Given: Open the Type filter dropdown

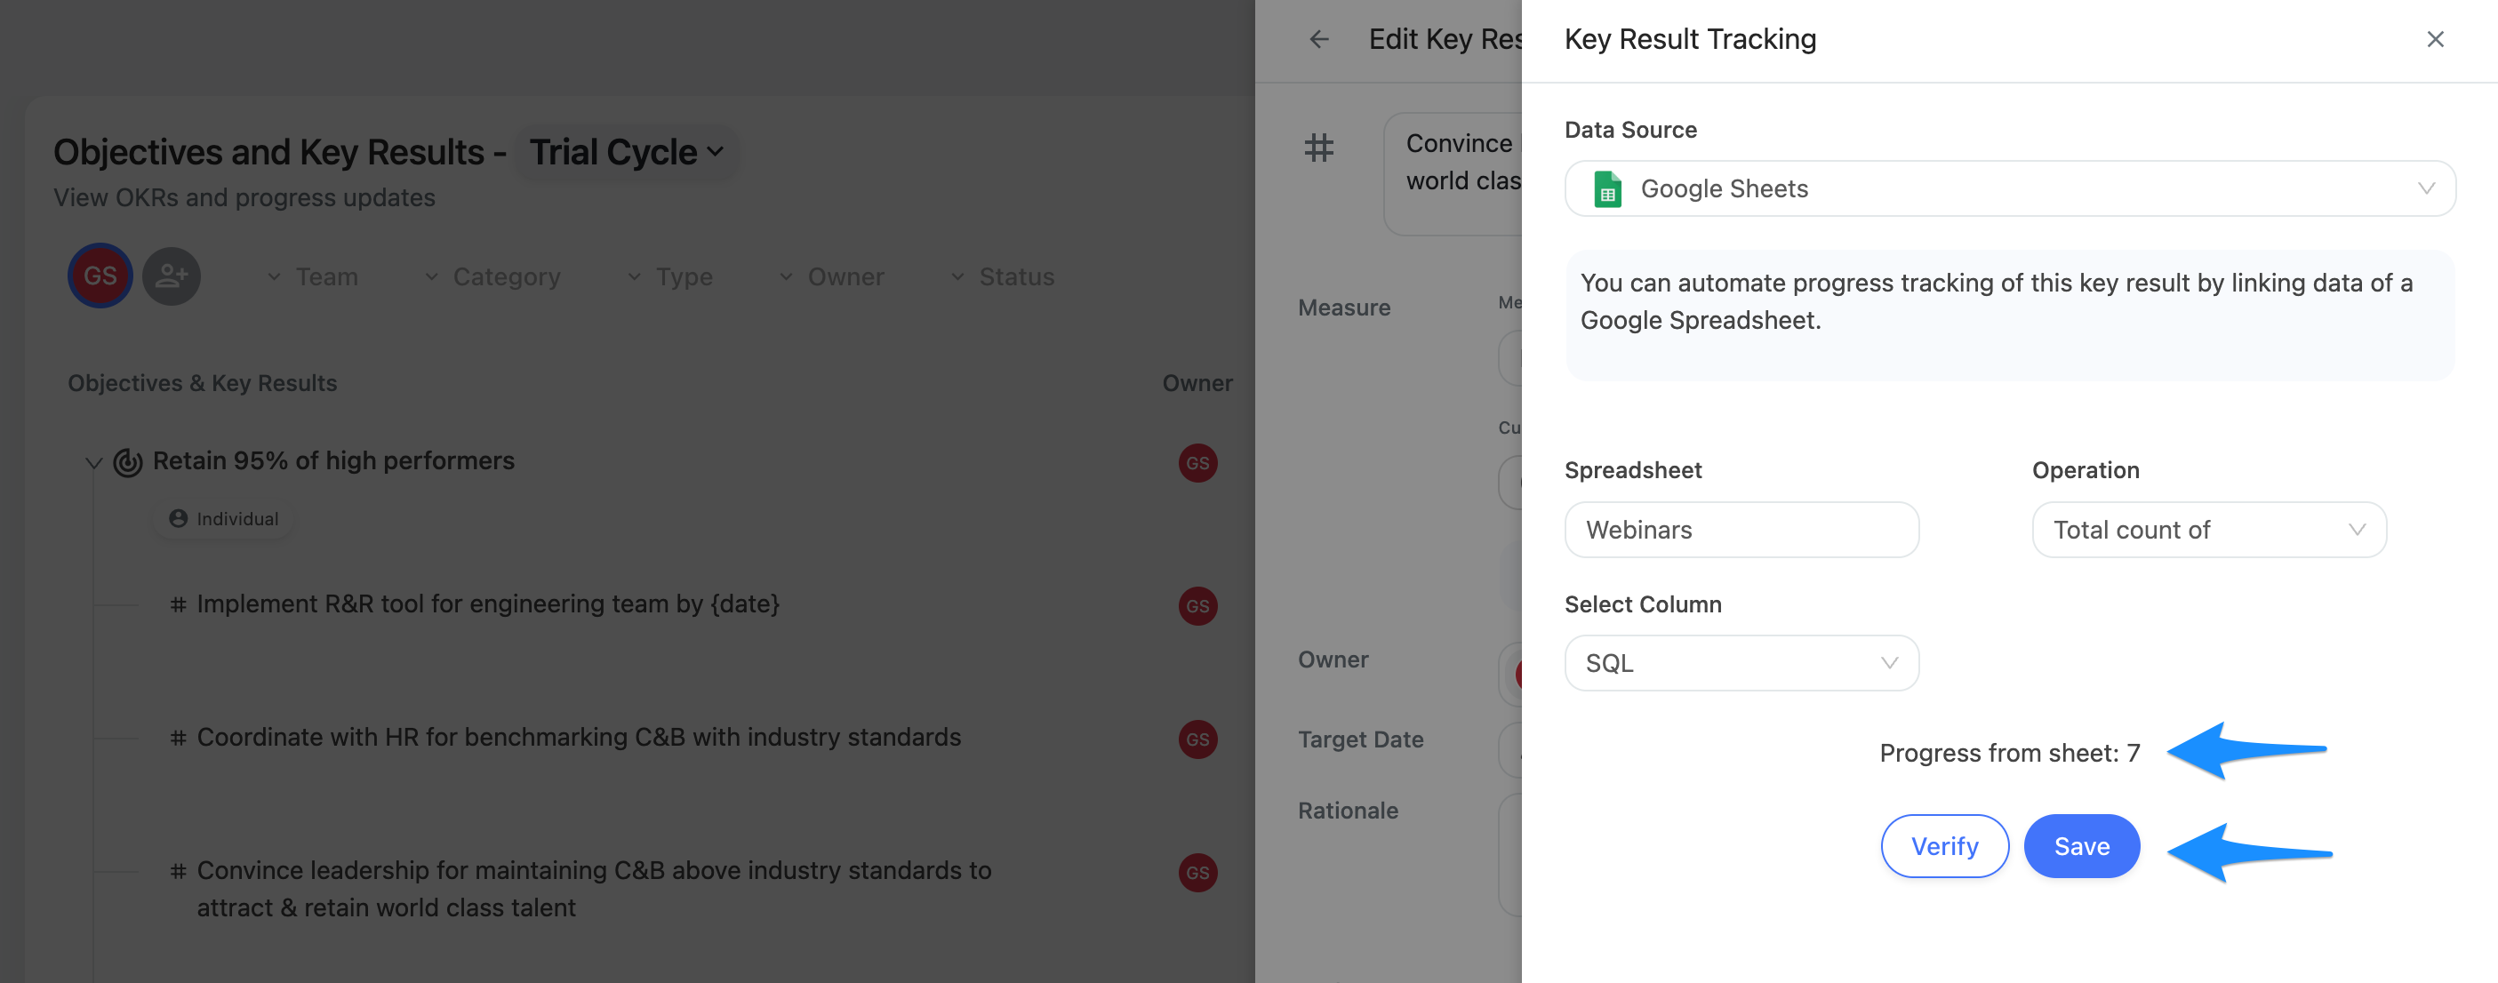Looking at the screenshot, I should [x=669, y=277].
